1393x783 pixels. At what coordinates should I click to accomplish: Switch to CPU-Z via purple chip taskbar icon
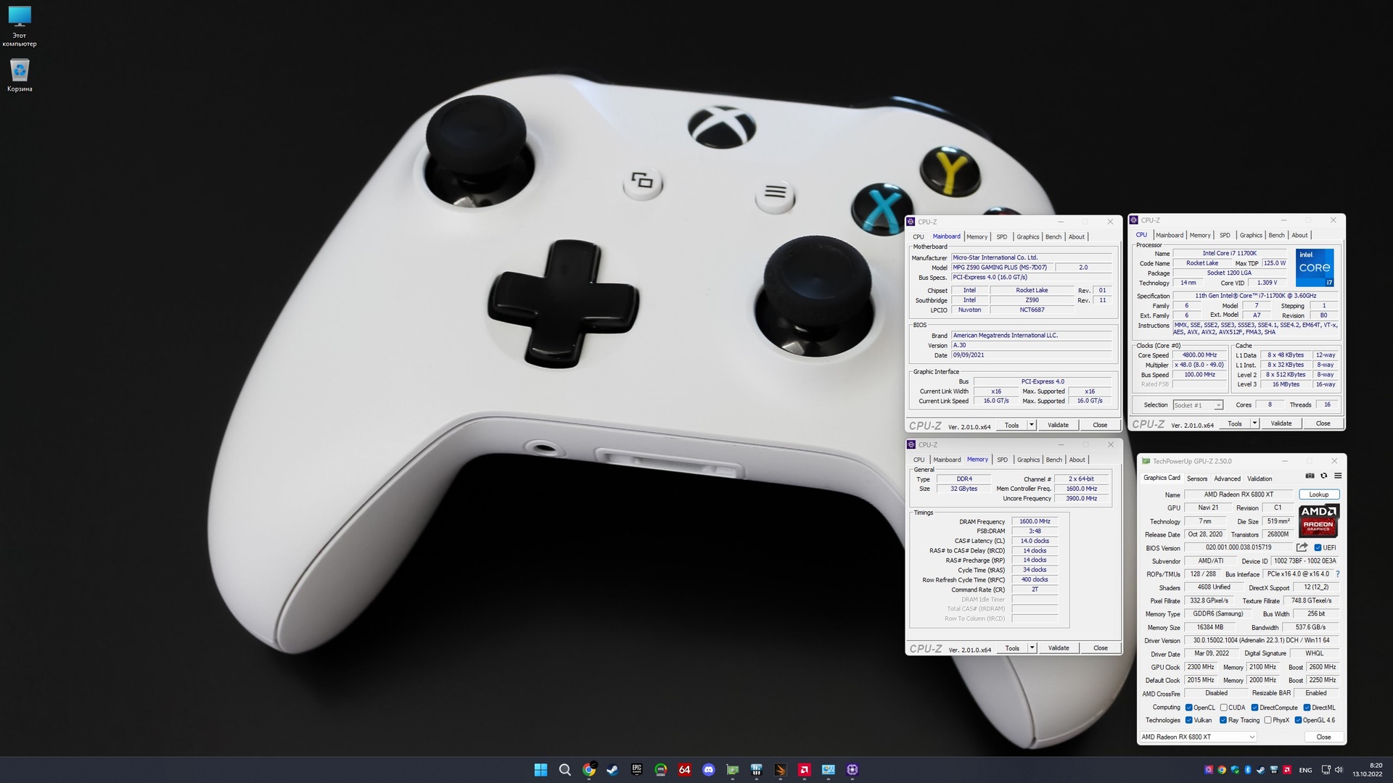pos(852,770)
